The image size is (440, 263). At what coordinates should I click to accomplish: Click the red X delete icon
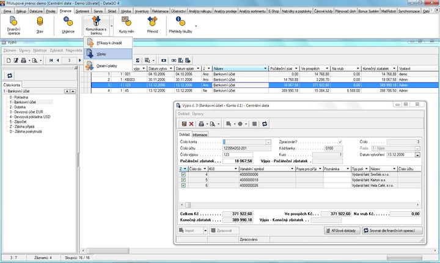click(191, 124)
